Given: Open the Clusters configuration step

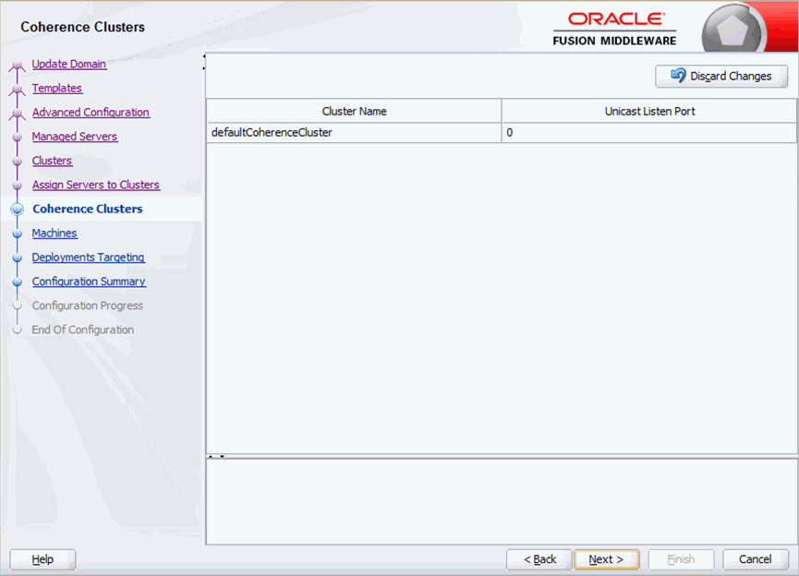Looking at the screenshot, I should pyautogui.click(x=52, y=161).
